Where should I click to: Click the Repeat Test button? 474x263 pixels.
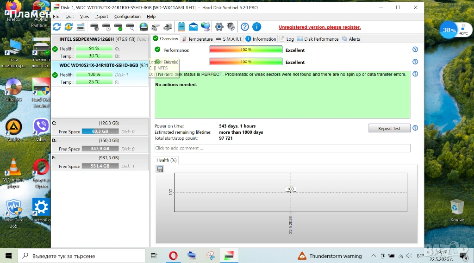389,128
